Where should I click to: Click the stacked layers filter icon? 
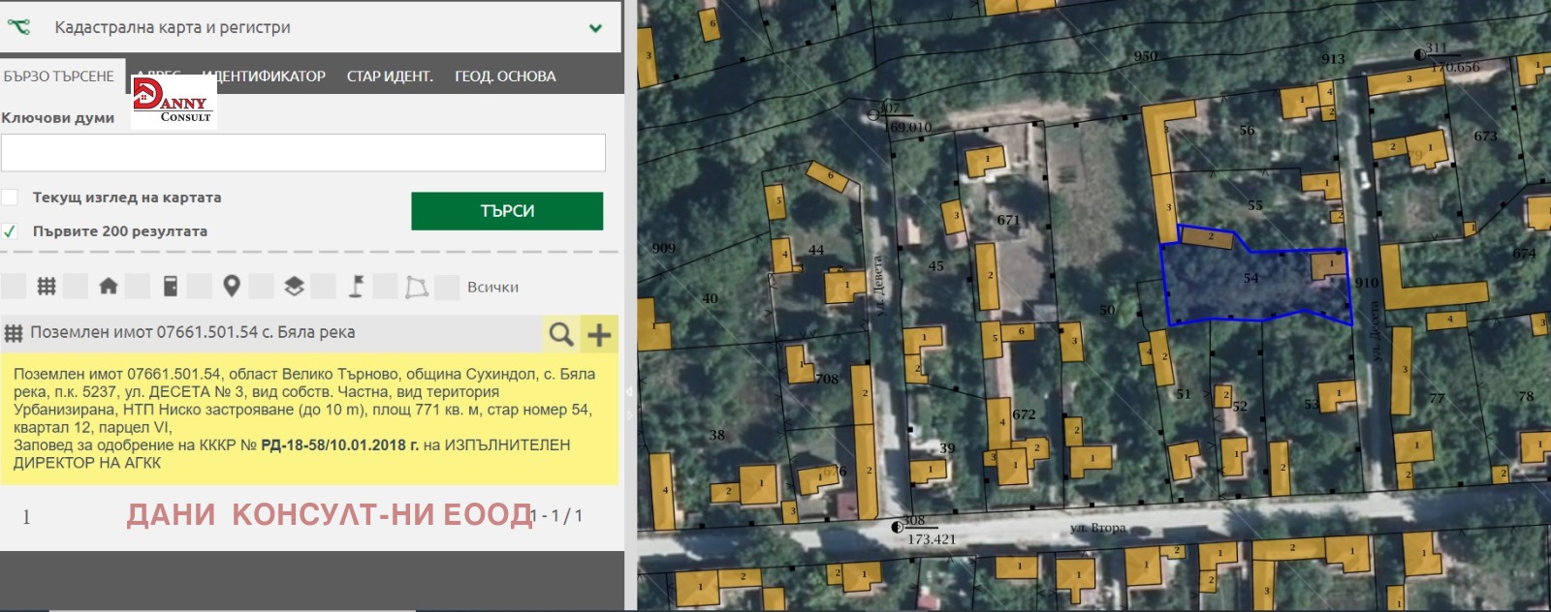(x=294, y=287)
